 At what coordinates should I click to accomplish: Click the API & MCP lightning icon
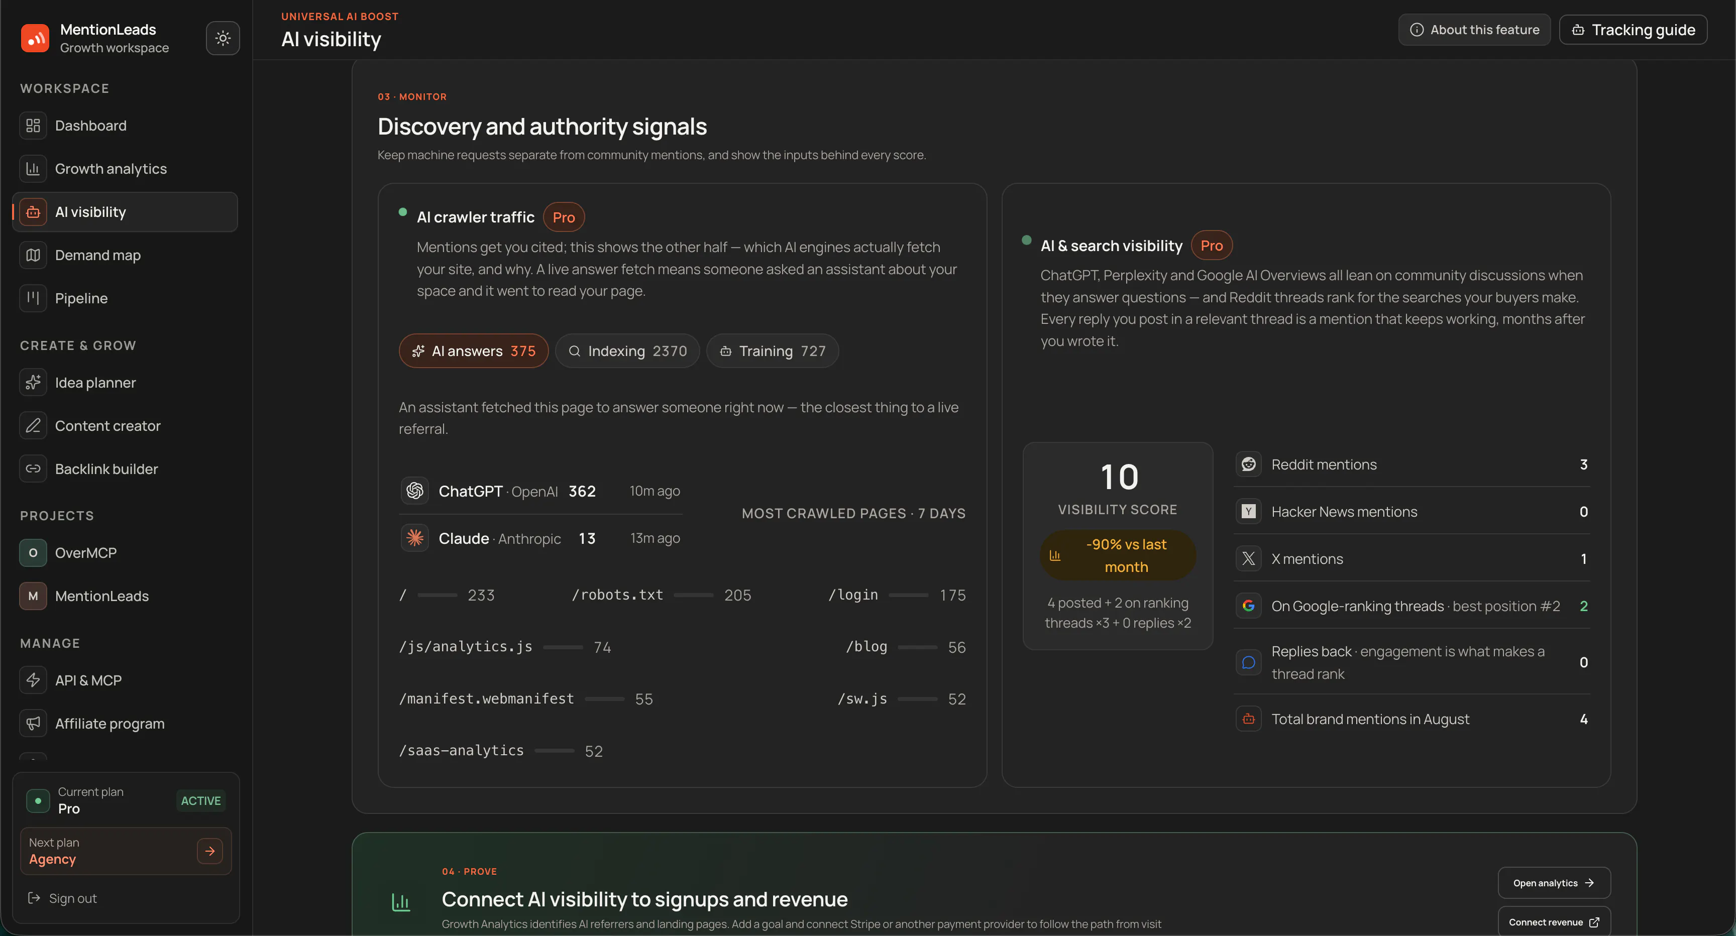click(33, 680)
